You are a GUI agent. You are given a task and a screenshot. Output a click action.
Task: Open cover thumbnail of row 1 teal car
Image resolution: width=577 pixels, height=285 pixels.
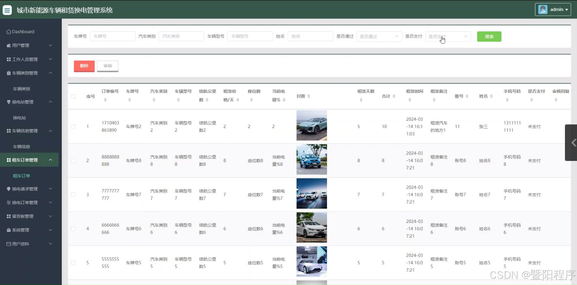click(x=312, y=126)
